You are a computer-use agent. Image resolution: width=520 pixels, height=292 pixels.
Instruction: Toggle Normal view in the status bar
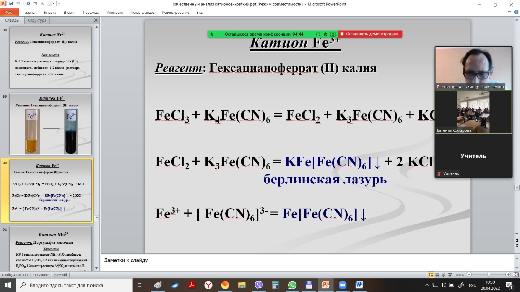(x=431, y=274)
